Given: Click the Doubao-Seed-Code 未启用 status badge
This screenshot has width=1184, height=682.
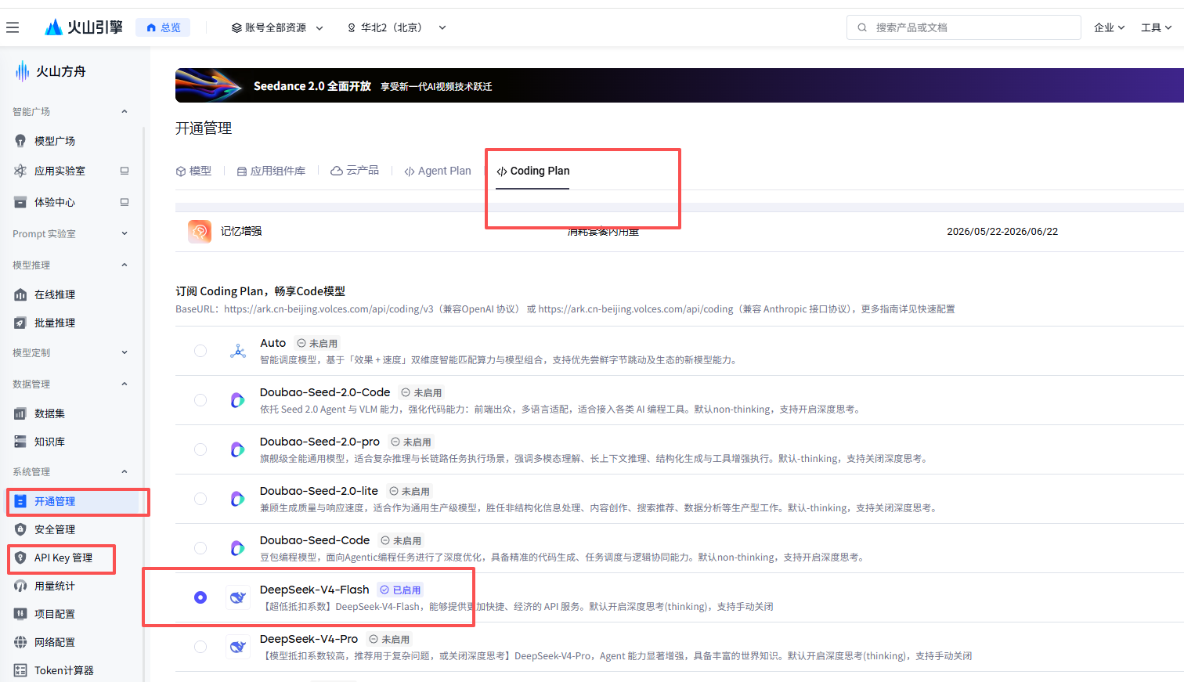Looking at the screenshot, I should (x=401, y=540).
